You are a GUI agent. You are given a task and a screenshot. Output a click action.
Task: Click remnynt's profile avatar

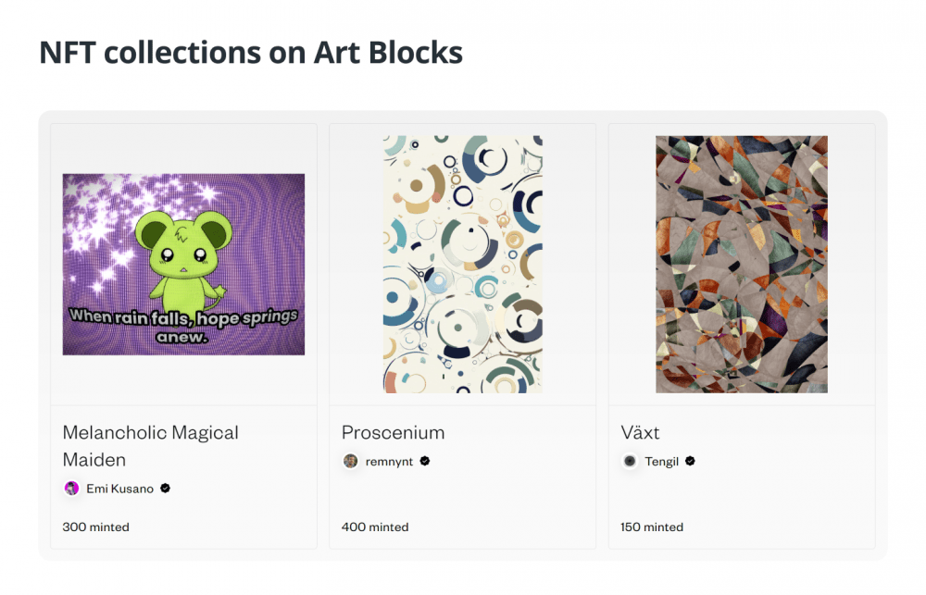350,461
